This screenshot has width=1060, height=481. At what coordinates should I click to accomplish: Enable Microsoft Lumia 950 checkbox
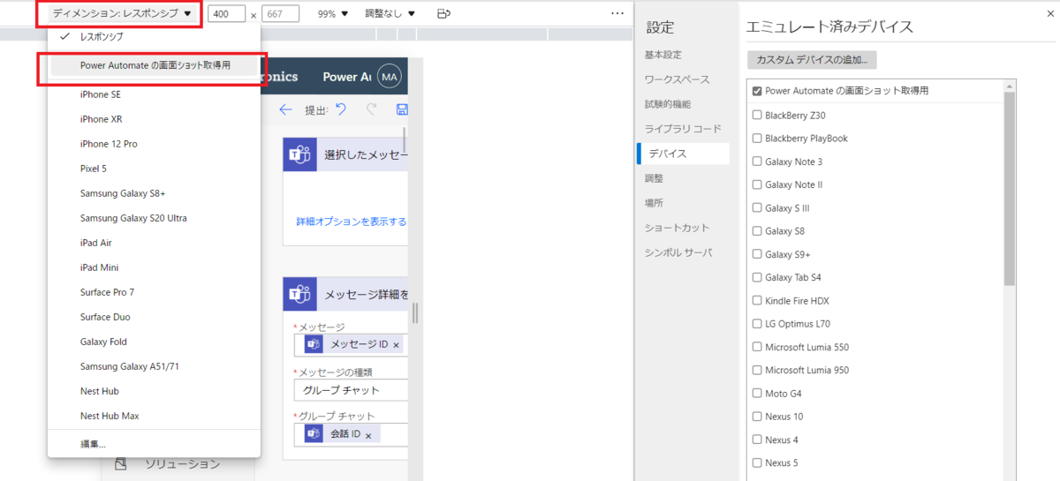757,370
